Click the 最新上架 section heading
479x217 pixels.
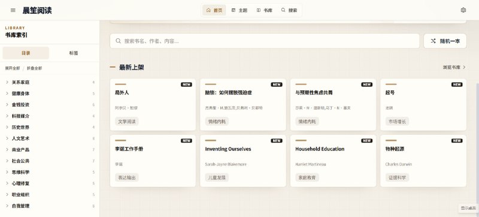(x=131, y=68)
